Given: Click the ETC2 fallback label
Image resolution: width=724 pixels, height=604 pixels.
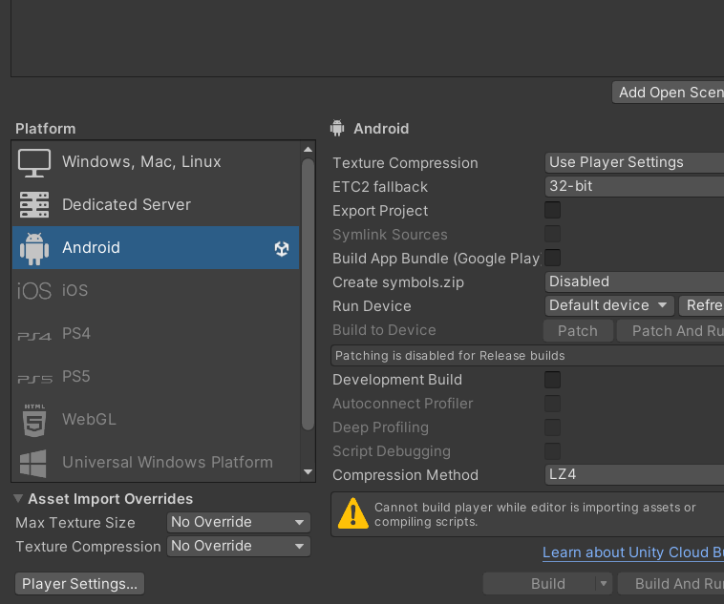Looking at the screenshot, I should (x=380, y=187).
